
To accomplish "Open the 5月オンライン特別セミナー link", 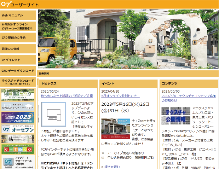I will tap(120, 96).
